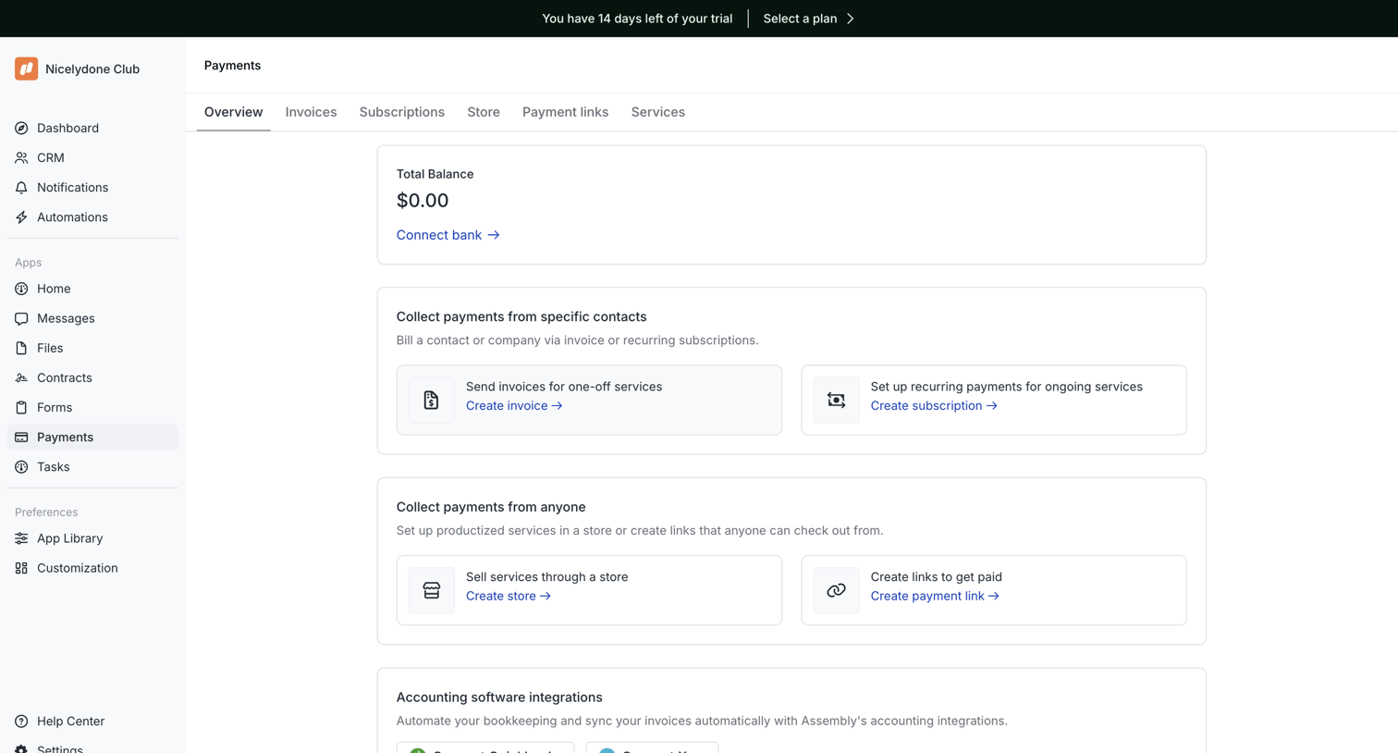Click the invoice document icon tile

tap(432, 400)
